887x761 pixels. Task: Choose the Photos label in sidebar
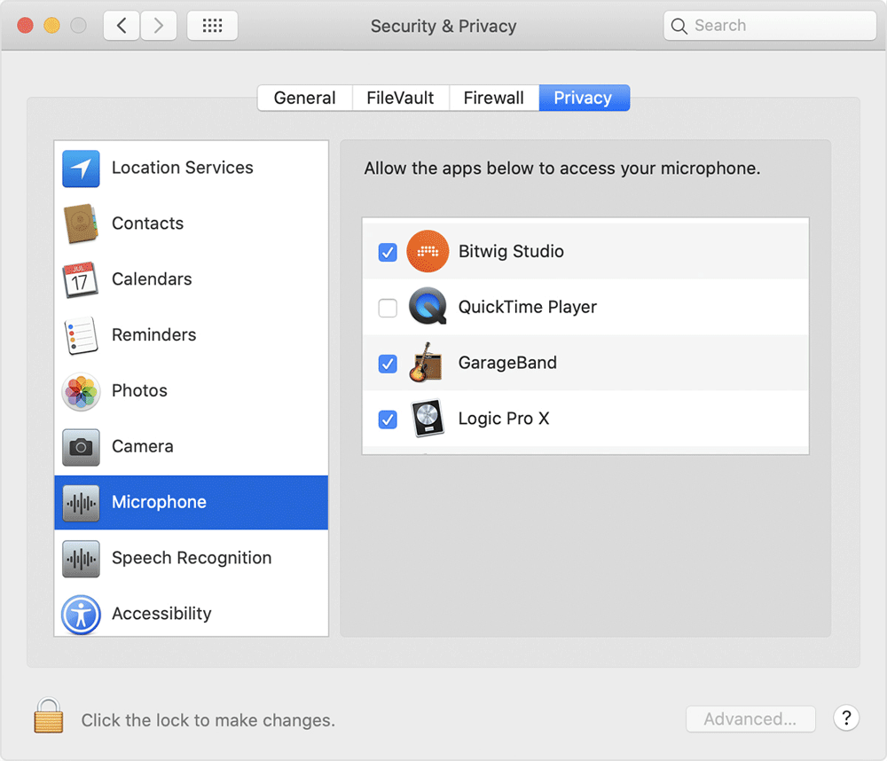(140, 390)
